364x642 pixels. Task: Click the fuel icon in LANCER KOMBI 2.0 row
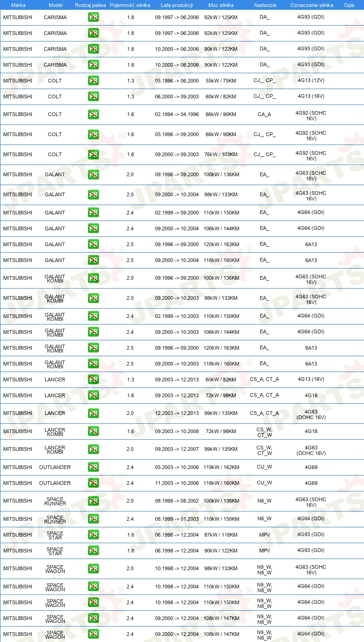click(x=93, y=449)
